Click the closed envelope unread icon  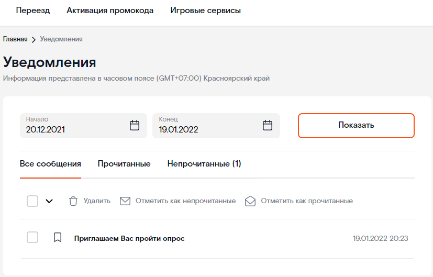point(125,201)
